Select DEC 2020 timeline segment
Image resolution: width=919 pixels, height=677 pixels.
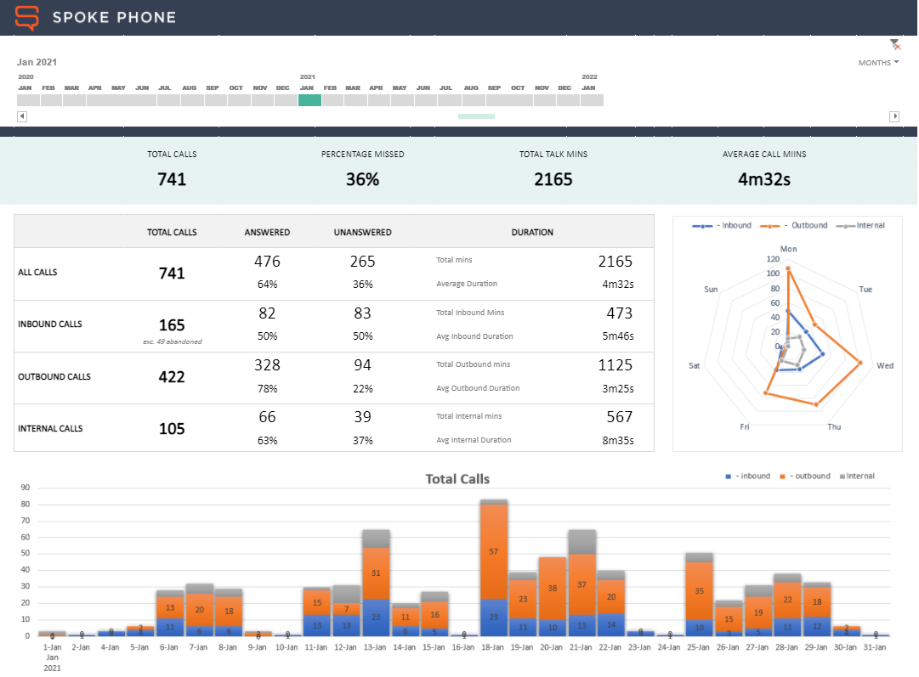click(x=286, y=100)
